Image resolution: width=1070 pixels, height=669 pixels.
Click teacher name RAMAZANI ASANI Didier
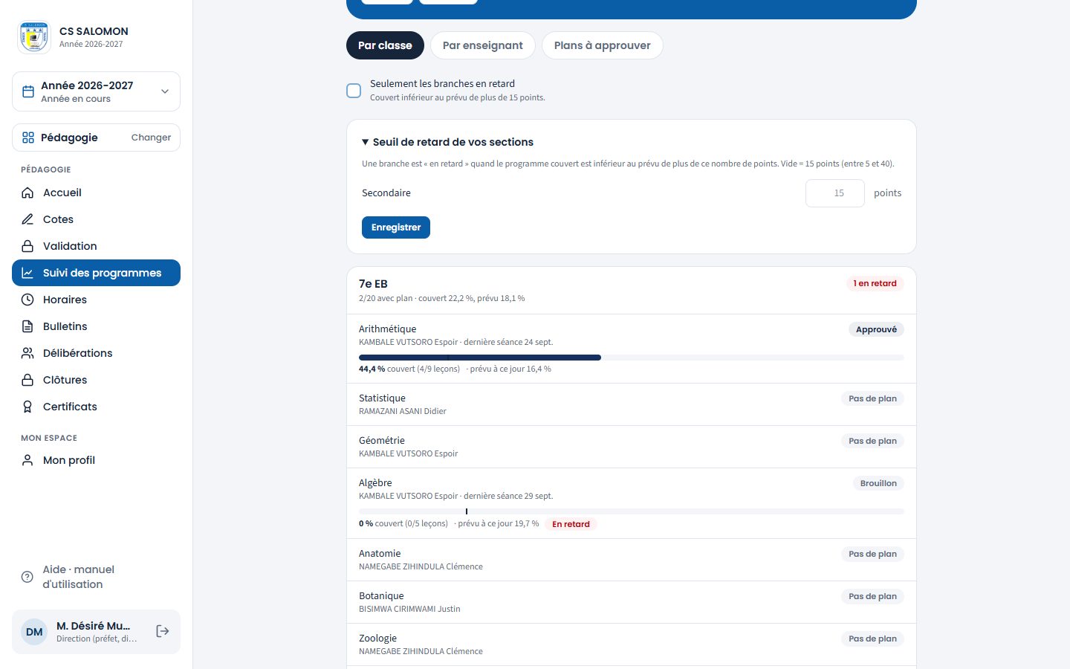tap(403, 411)
